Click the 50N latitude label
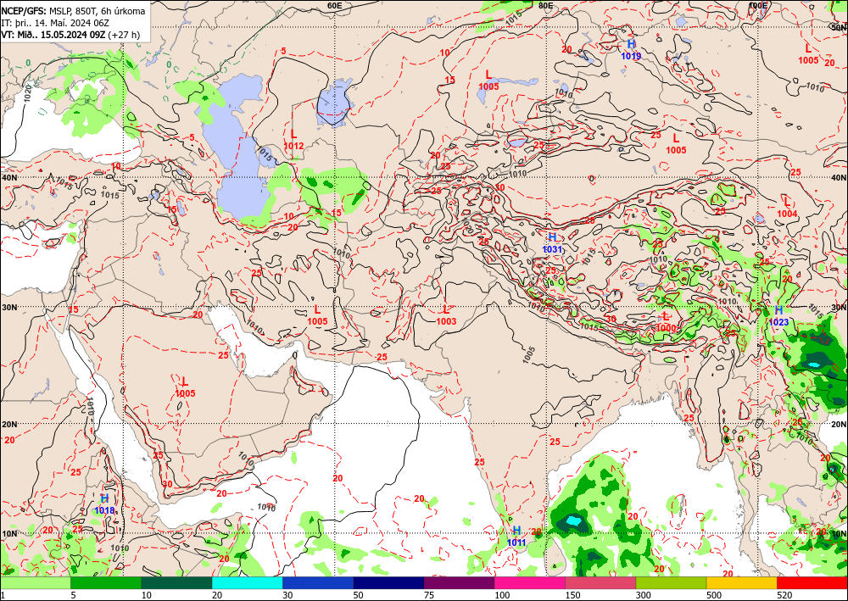 [x=840, y=27]
